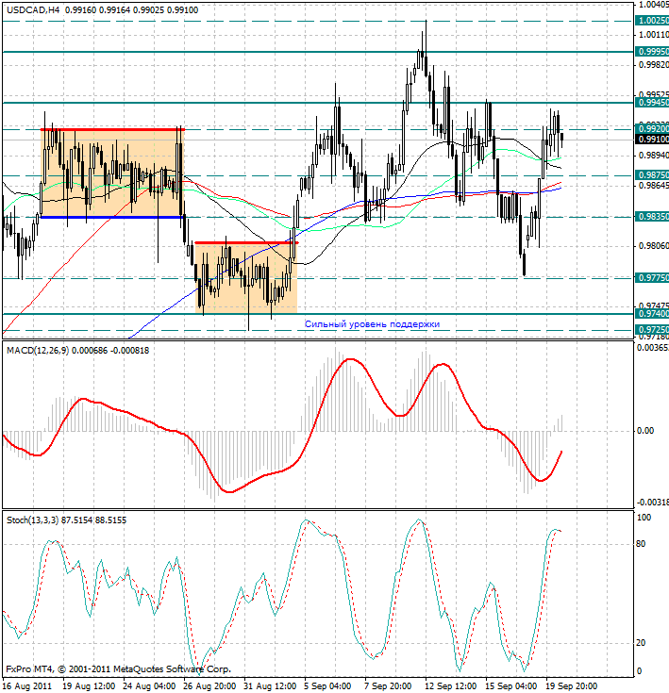Image resolution: width=669 pixels, height=693 pixels.
Task: Click the '5 Sep 04:00' time axis label
Action: 330,685
